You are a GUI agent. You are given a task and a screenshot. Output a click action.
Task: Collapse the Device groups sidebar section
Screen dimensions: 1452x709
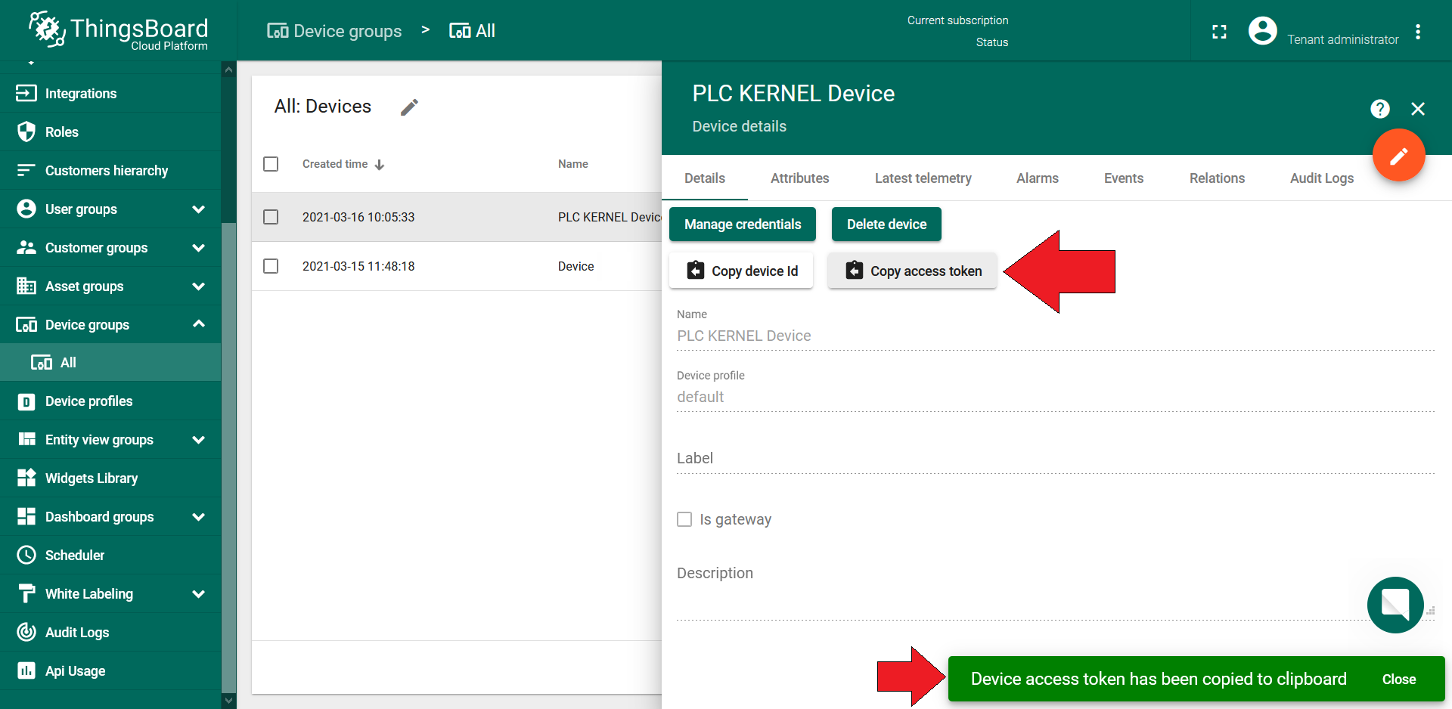198,324
